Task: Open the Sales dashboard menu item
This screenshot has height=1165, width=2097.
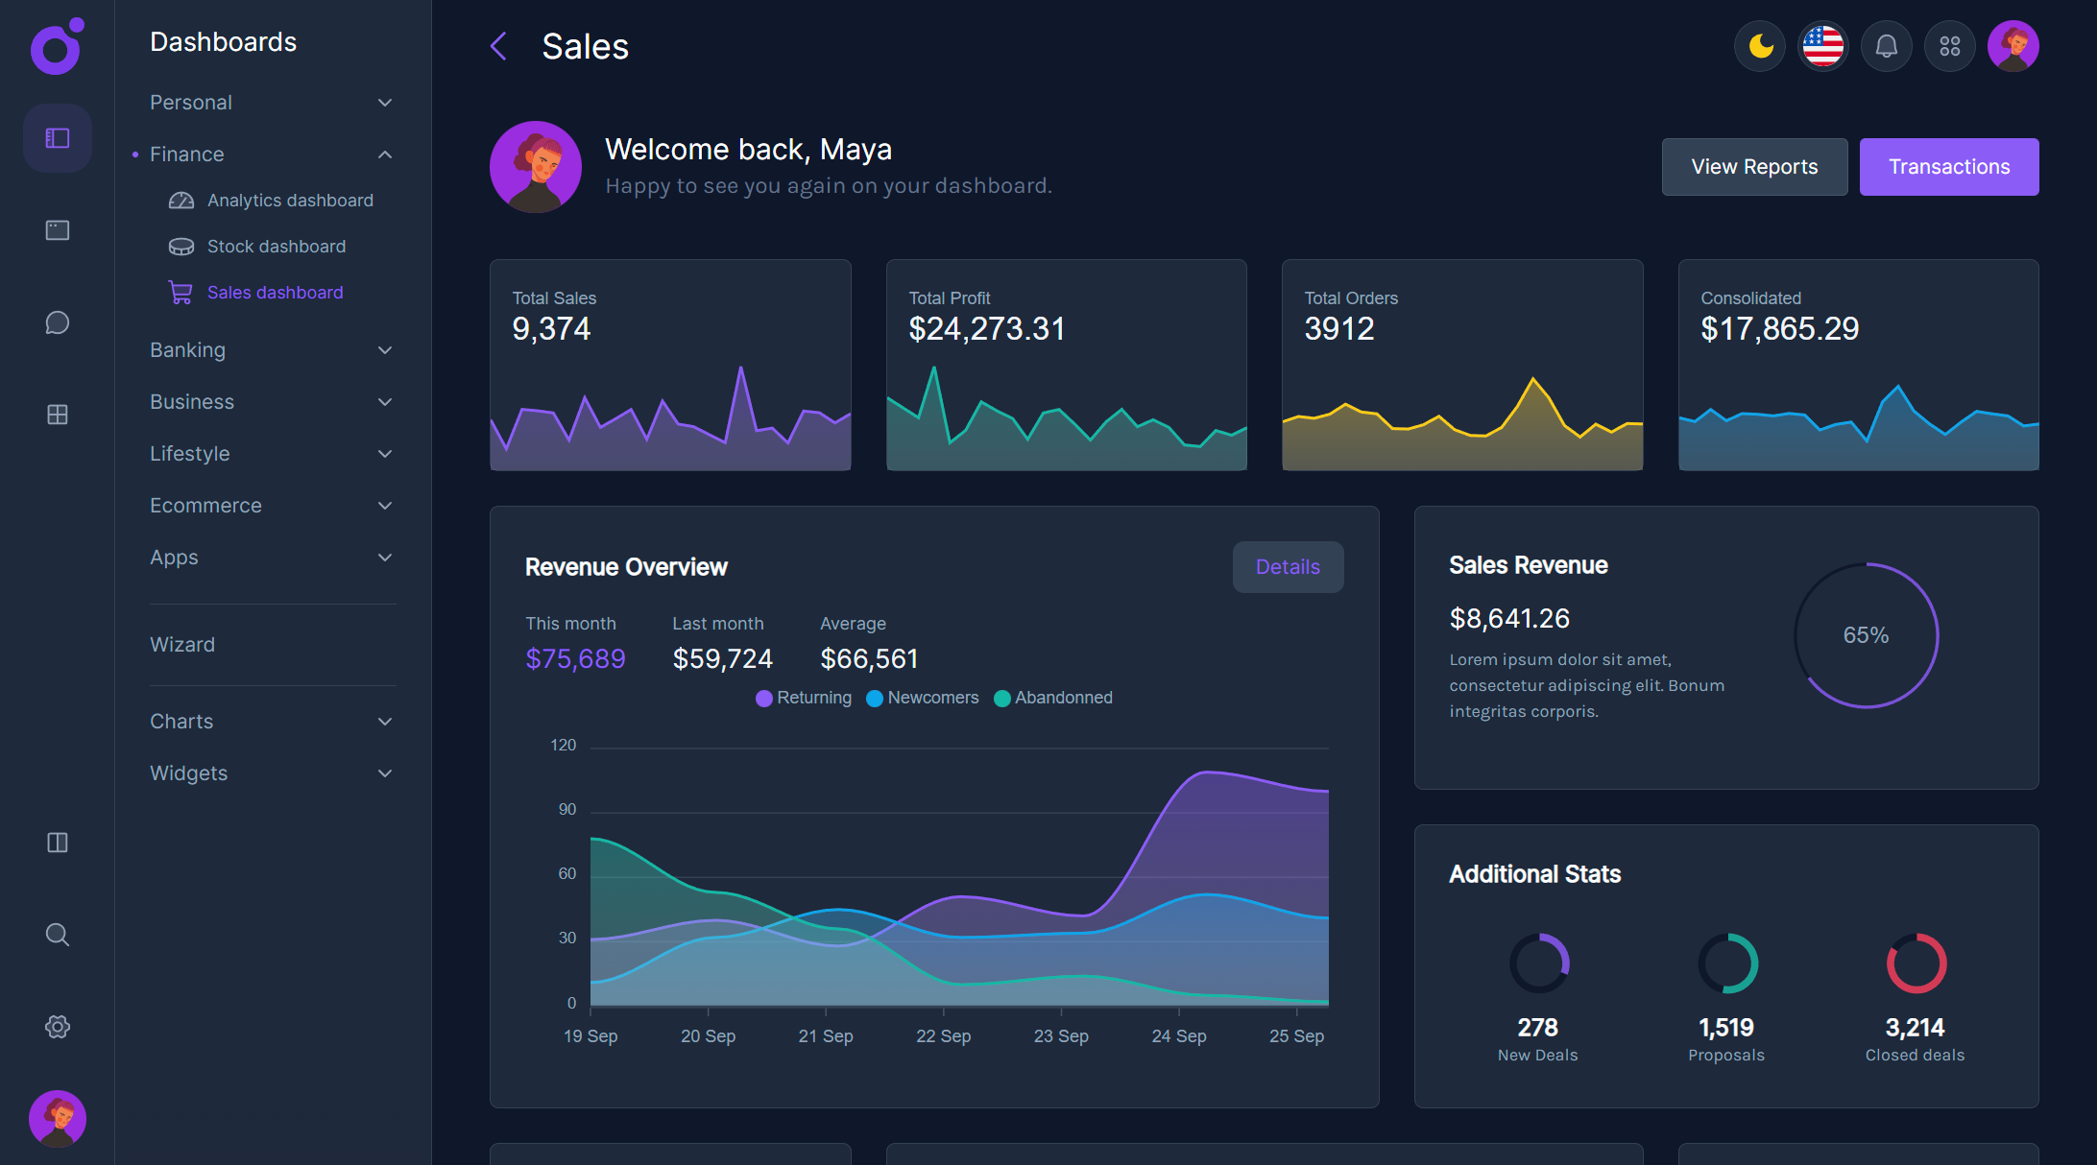Action: click(275, 292)
